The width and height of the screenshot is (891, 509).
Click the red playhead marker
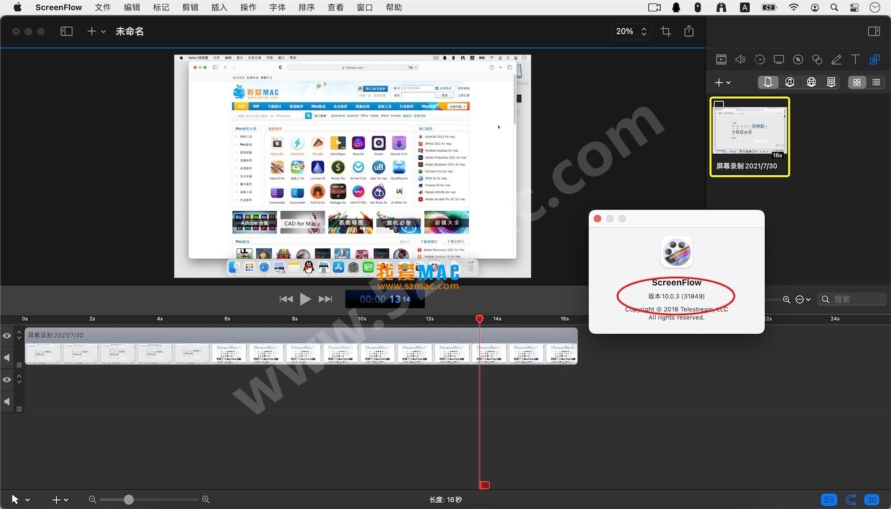tap(479, 318)
